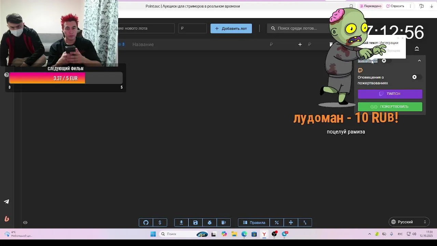The width and height of the screenshot is (437, 246).
Task: Click the Telegram icon in the left sidebar
Action: click(x=6, y=202)
